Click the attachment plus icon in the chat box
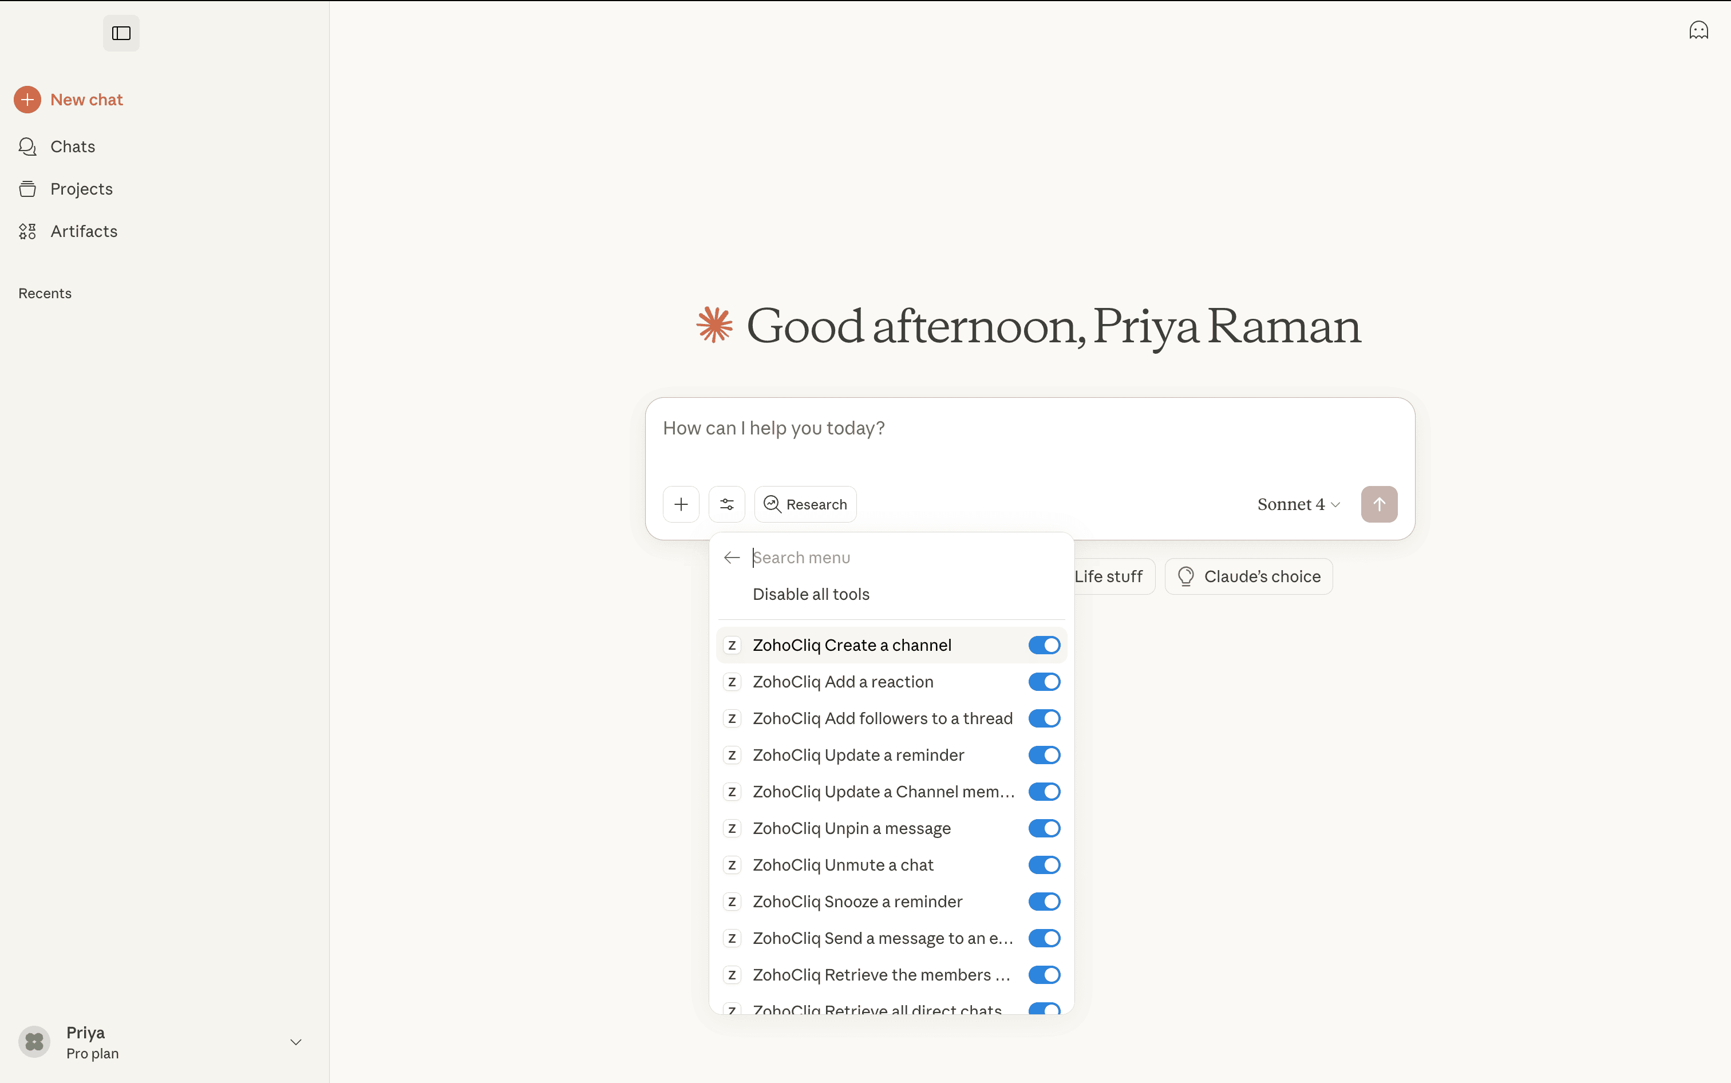 681,504
